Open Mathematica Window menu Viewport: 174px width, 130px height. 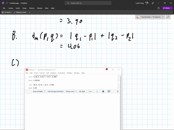click(77, 73)
